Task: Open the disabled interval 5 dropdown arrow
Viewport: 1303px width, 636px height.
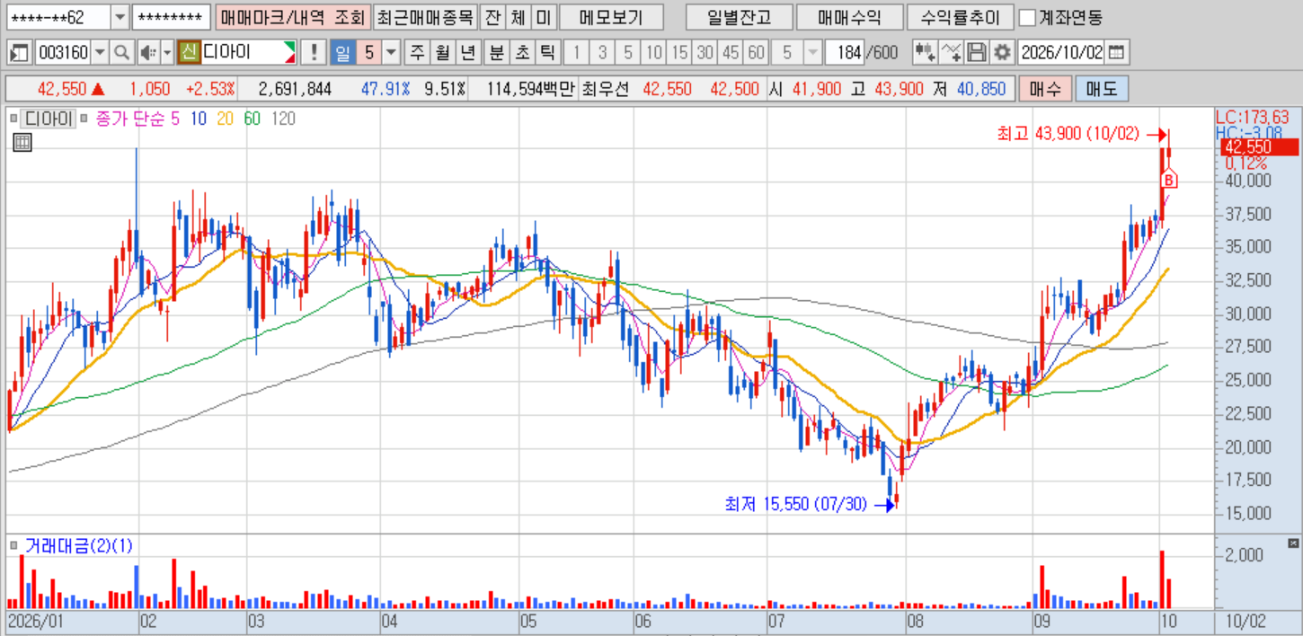Action: pyautogui.click(x=812, y=52)
